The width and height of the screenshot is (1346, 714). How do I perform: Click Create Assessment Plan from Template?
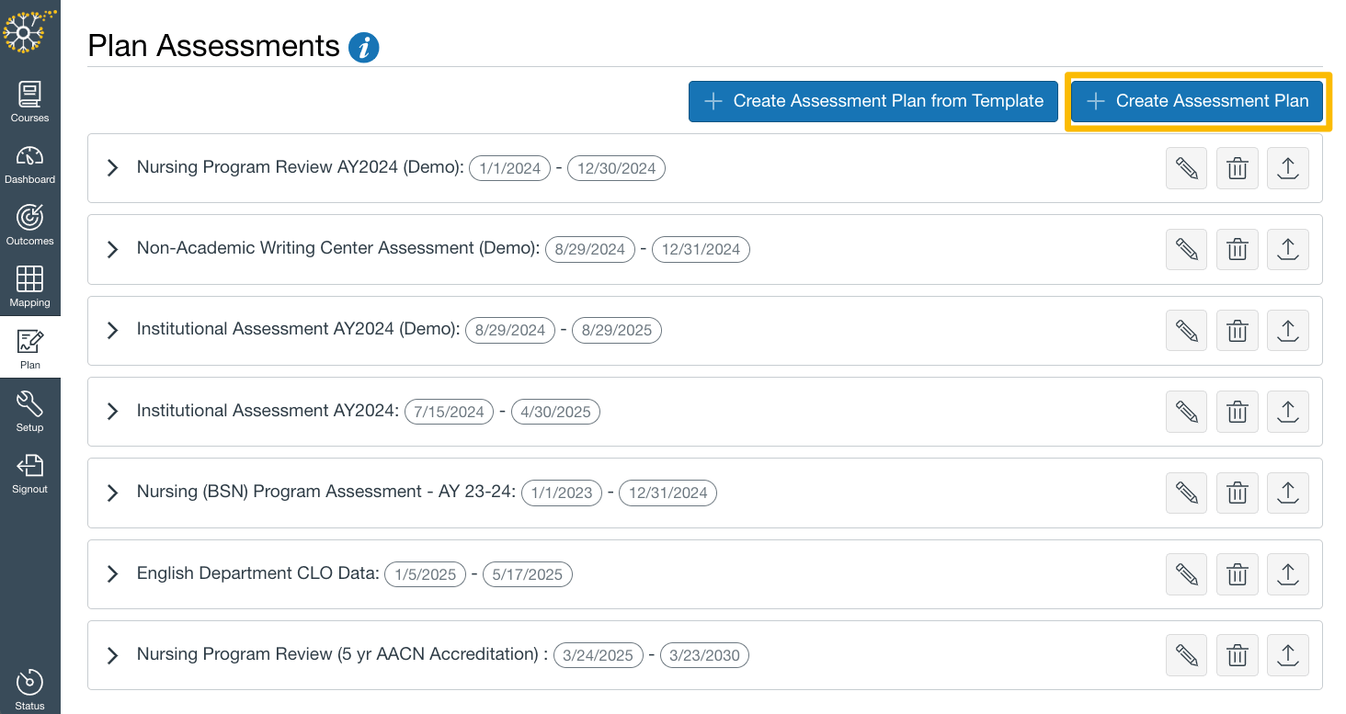pos(872,101)
